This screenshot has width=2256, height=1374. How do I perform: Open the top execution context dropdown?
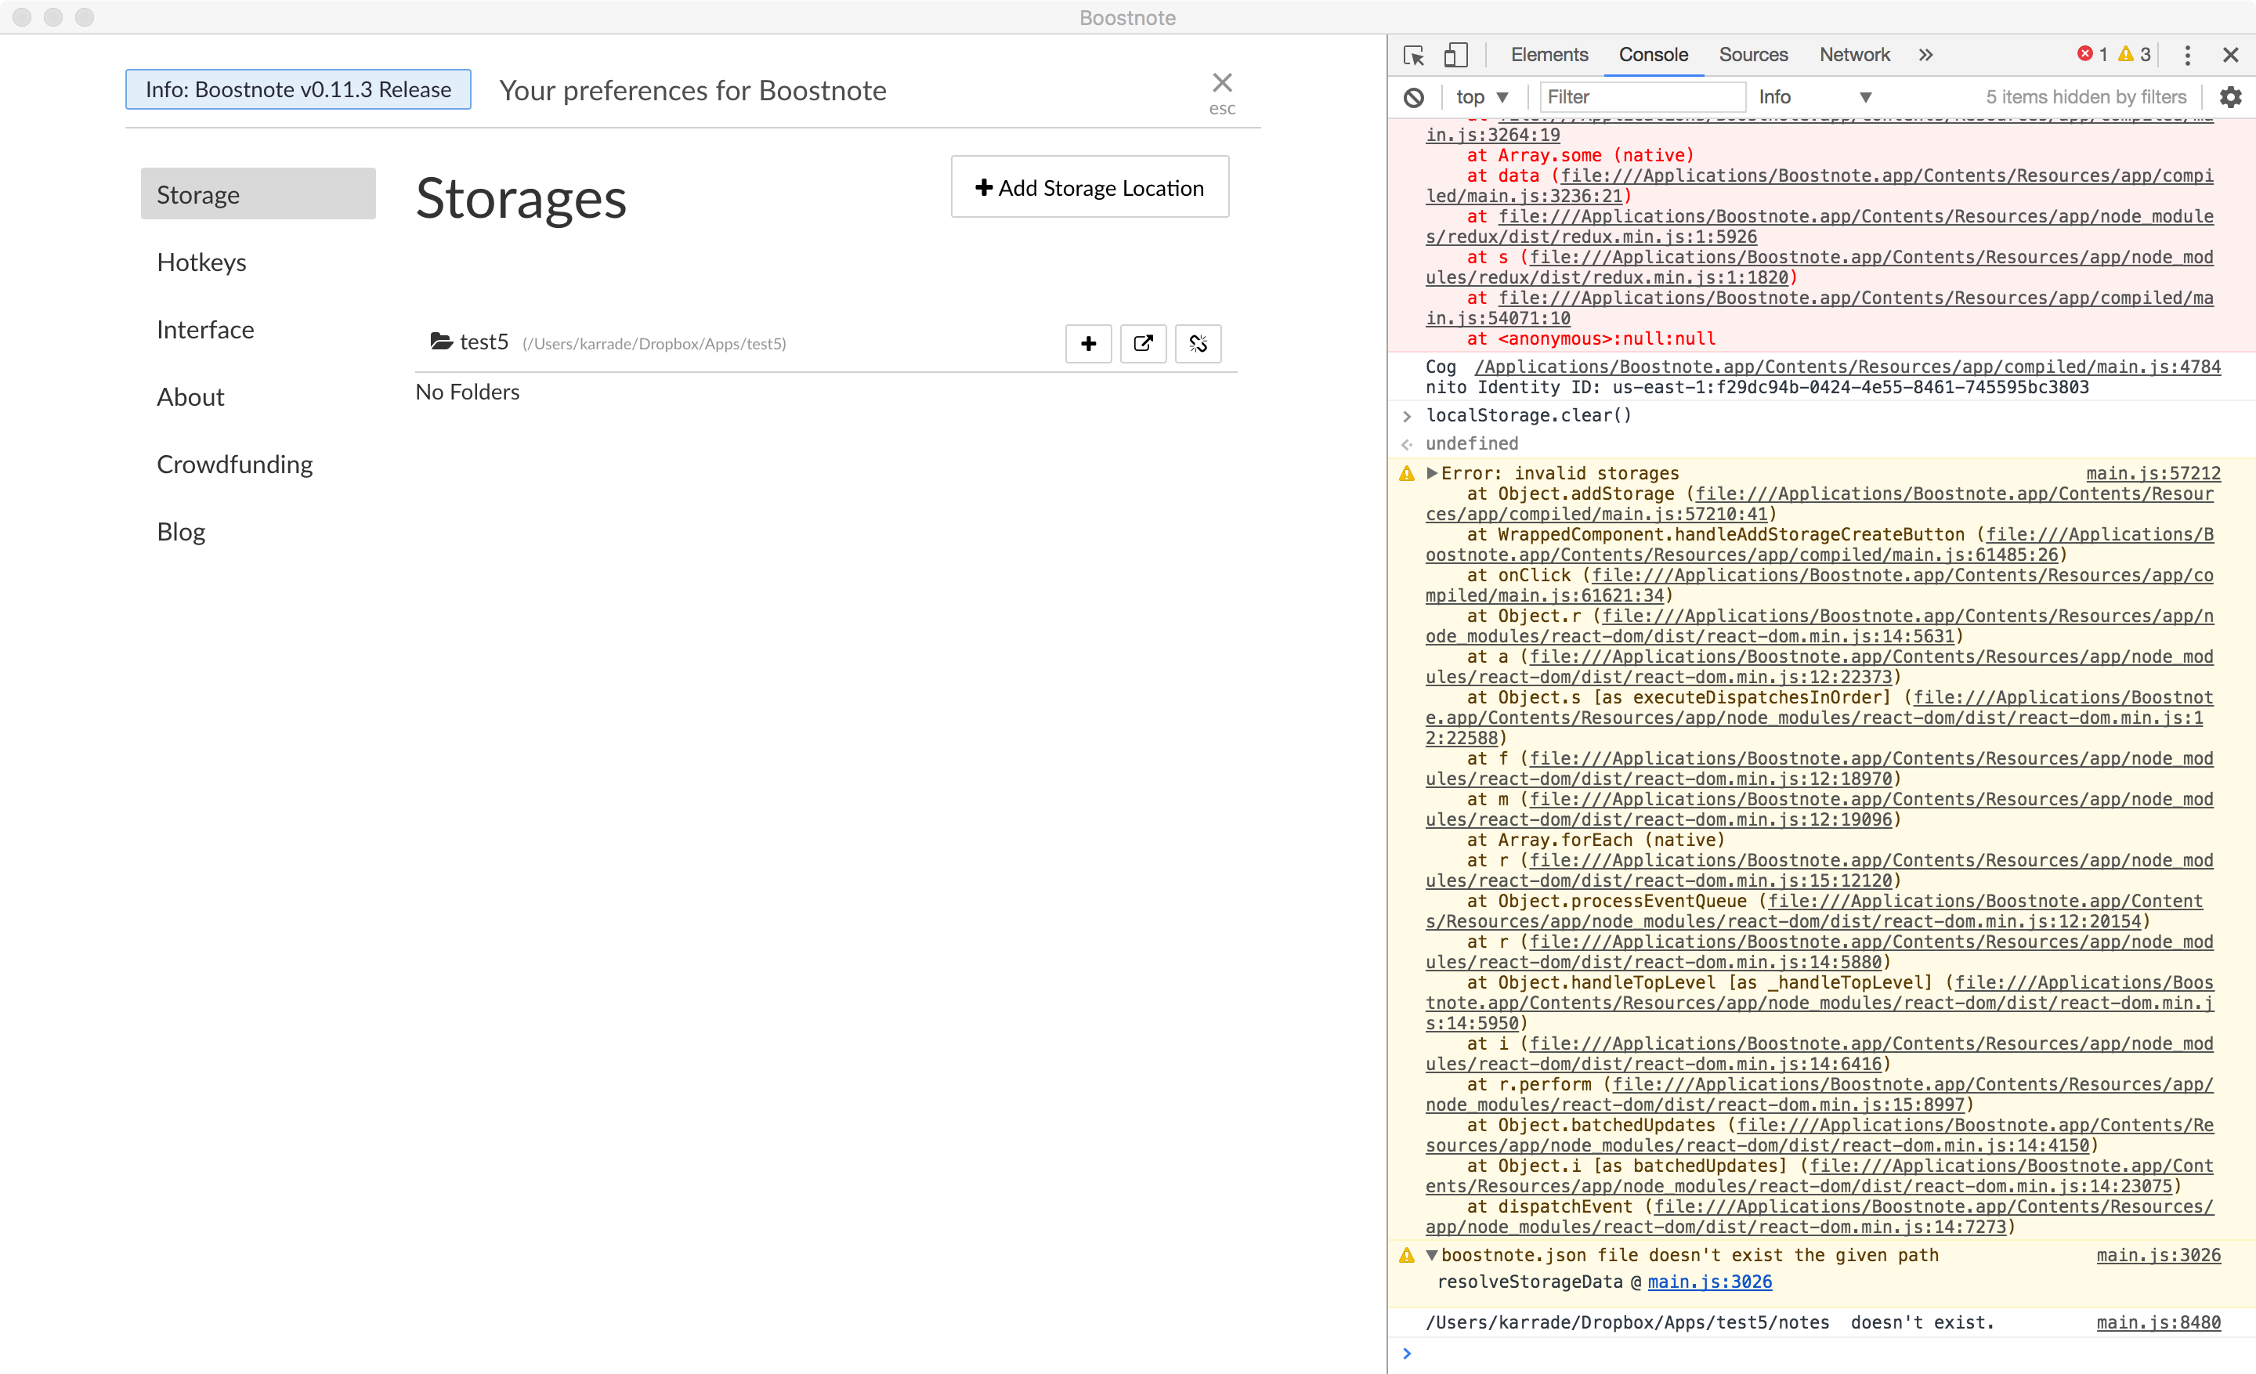pyautogui.click(x=1481, y=97)
